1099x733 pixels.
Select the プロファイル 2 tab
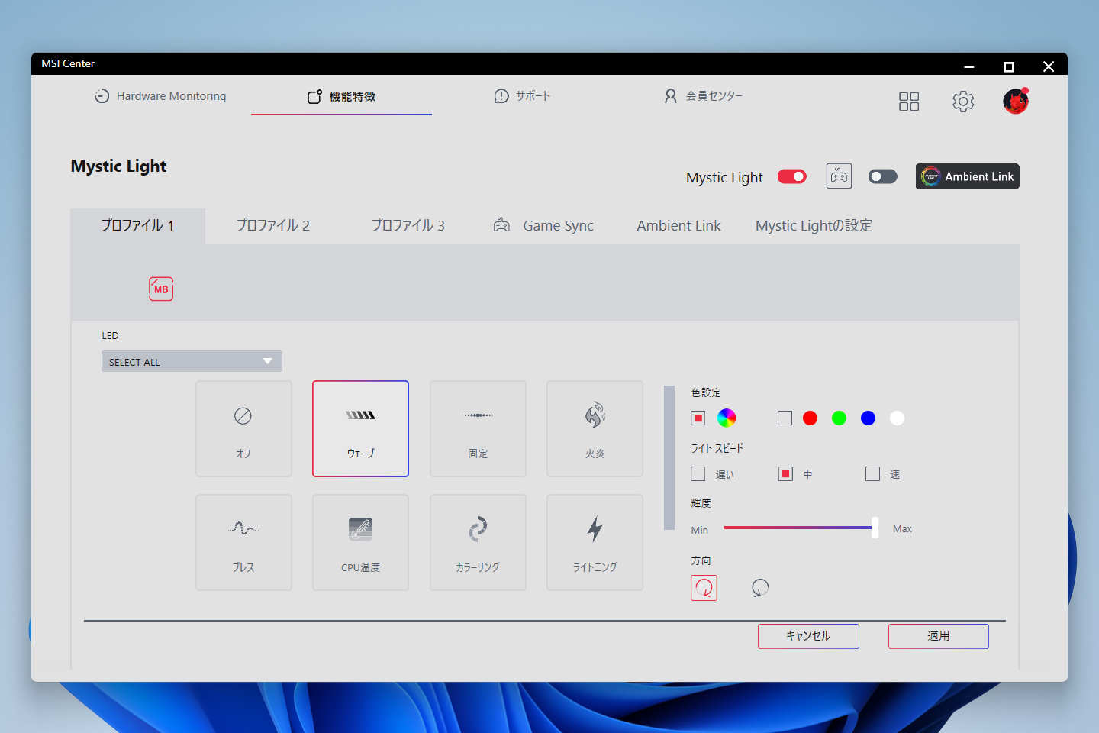[272, 226]
